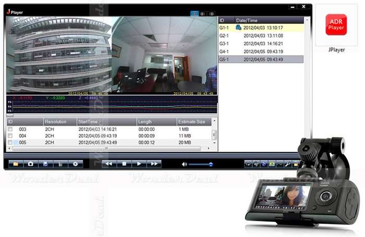Open settings with the gear icon
365x237 pixels.
(75, 164)
